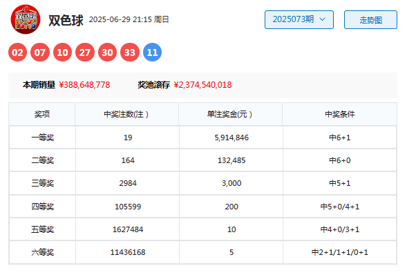
Task: Select red ball 30
Action: click(108, 53)
